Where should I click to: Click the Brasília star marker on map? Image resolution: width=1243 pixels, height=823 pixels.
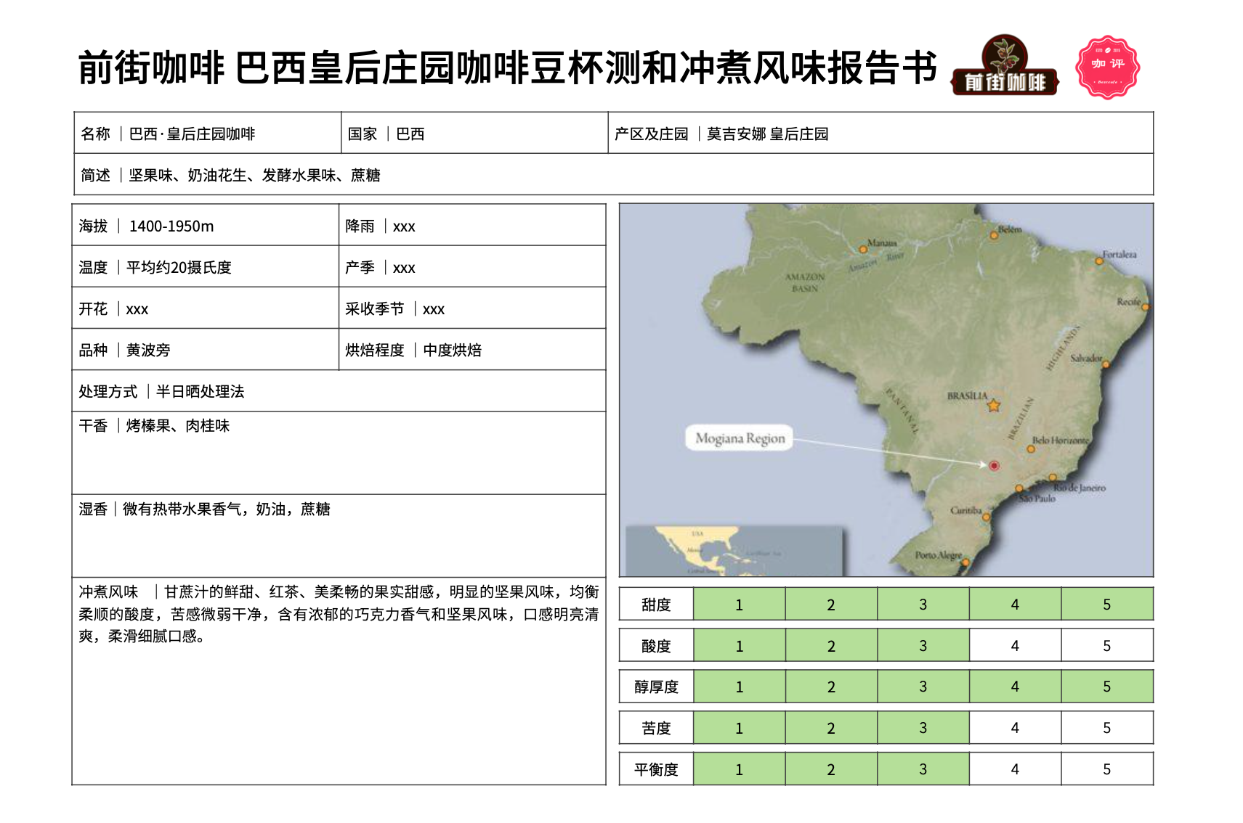(993, 406)
